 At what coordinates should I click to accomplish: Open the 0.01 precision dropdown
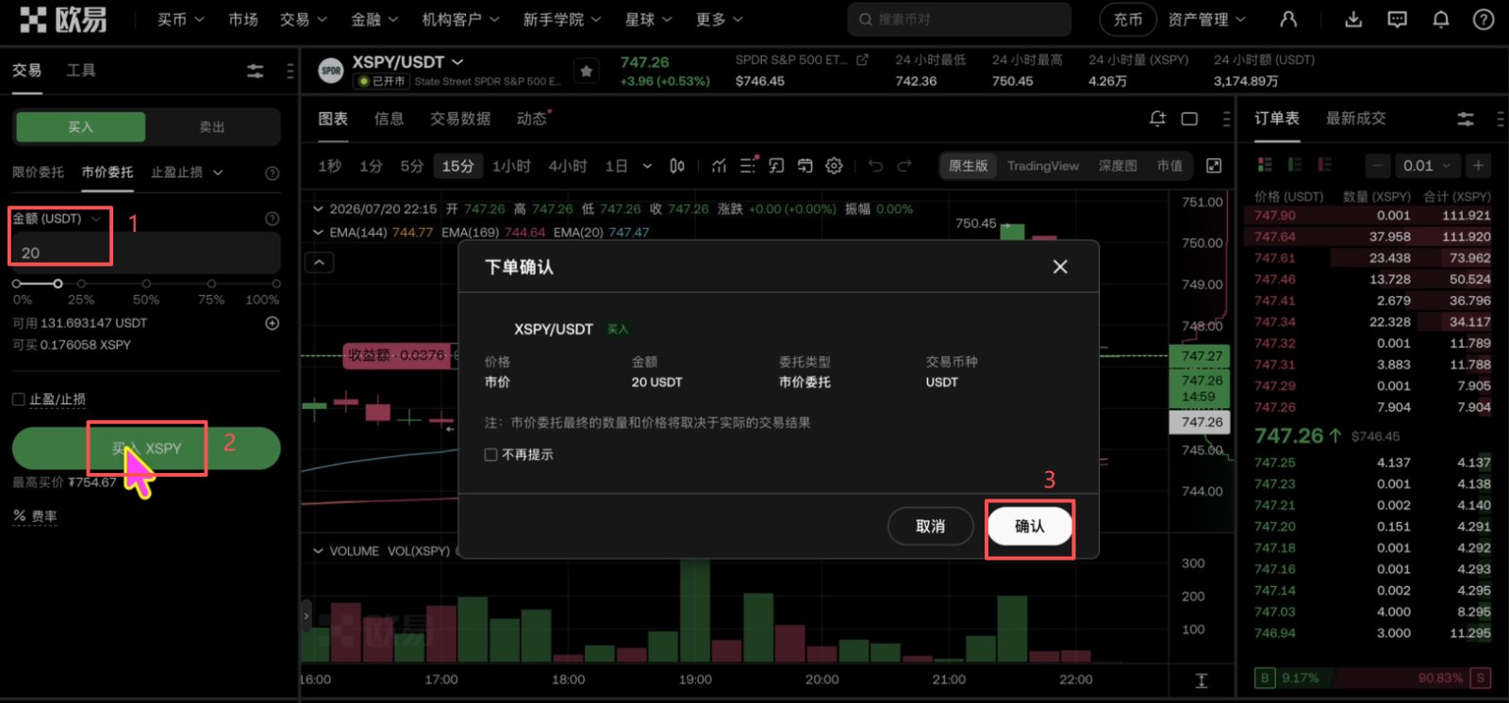click(x=1425, y=166)
